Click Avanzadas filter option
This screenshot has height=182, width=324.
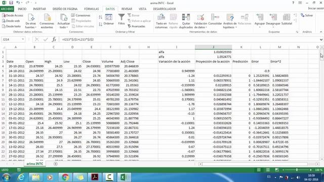pos(136,26)
